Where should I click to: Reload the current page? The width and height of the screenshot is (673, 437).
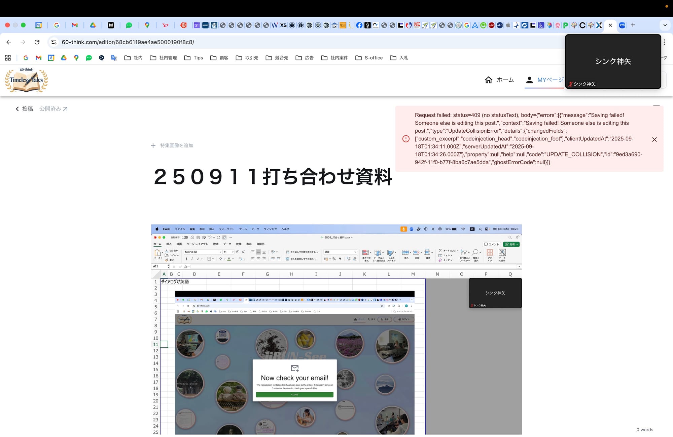pyautogui.click(x=37, y=42)
